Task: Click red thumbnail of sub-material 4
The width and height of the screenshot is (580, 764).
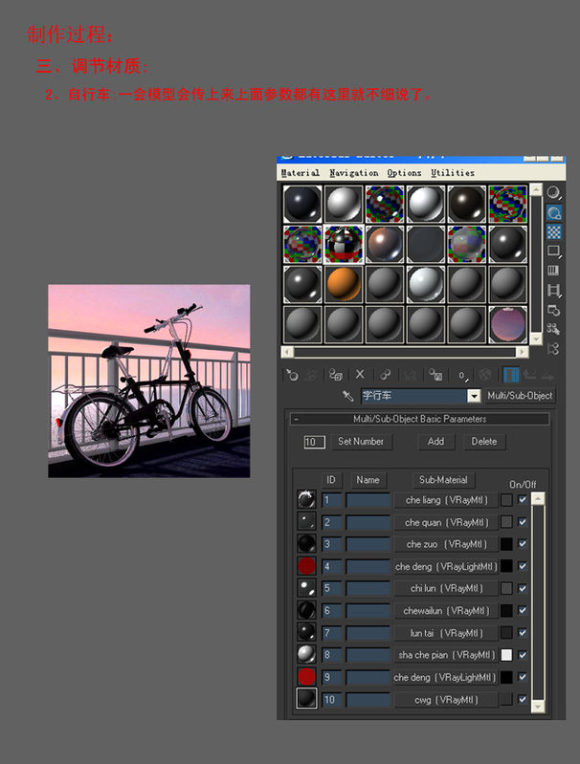Action: coord(306,566)
